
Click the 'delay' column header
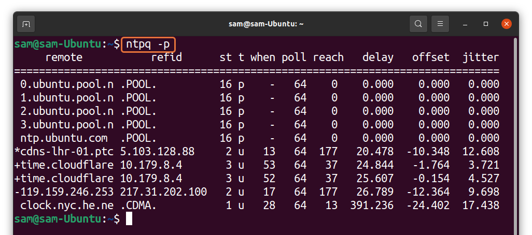377,57
